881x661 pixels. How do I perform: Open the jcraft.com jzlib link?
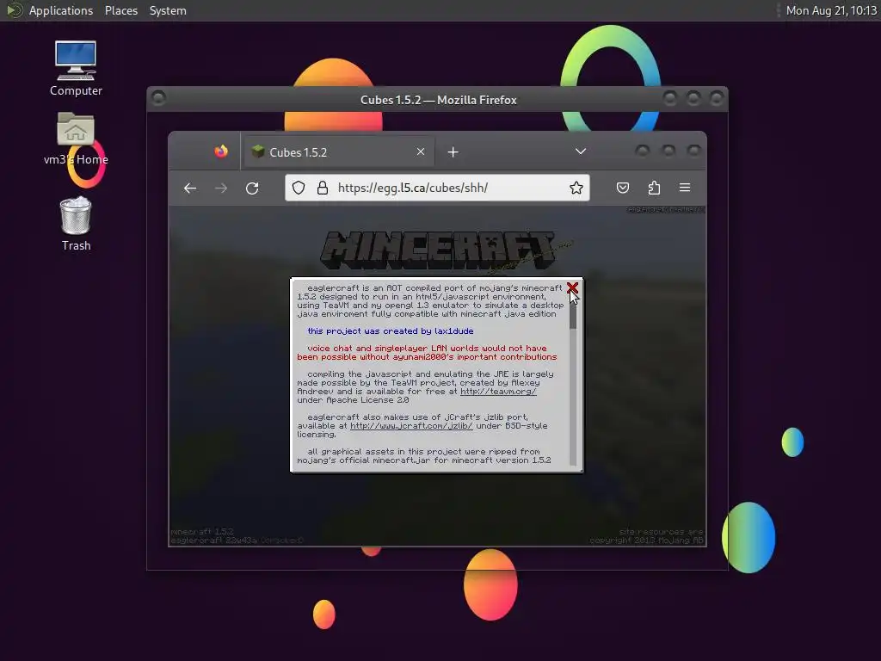[x=411, y=425]
